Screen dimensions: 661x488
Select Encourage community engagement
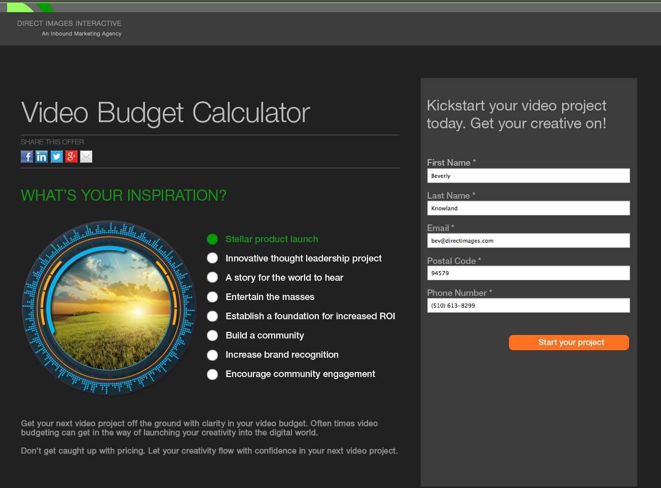coord(212,374)
